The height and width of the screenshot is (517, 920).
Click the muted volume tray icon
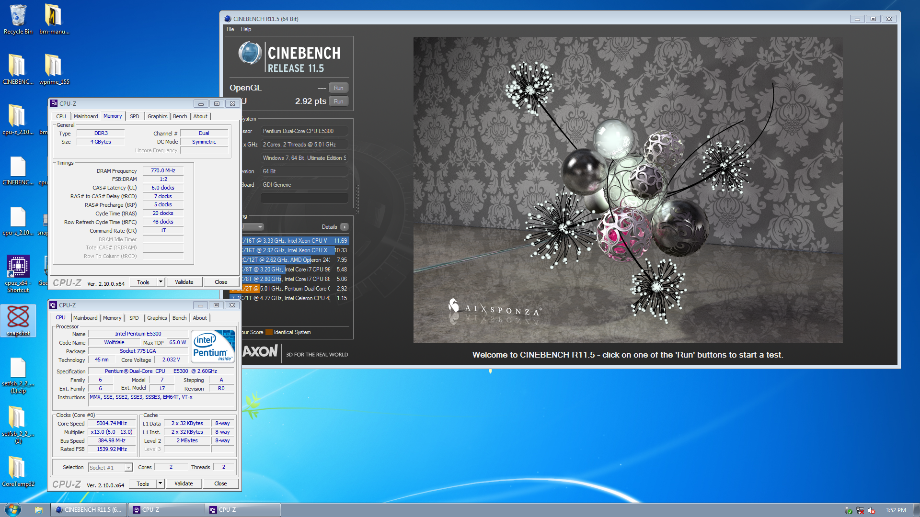coord(872,510)
